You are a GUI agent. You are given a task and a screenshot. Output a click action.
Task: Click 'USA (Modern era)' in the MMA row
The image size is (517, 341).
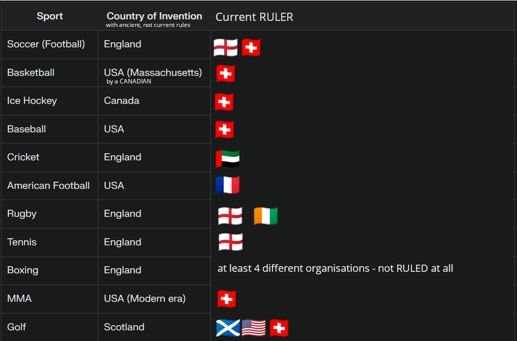point(145,298)
